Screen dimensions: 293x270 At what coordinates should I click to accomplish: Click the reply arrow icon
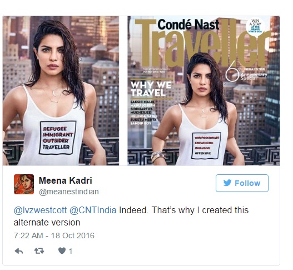click(19, 251)
